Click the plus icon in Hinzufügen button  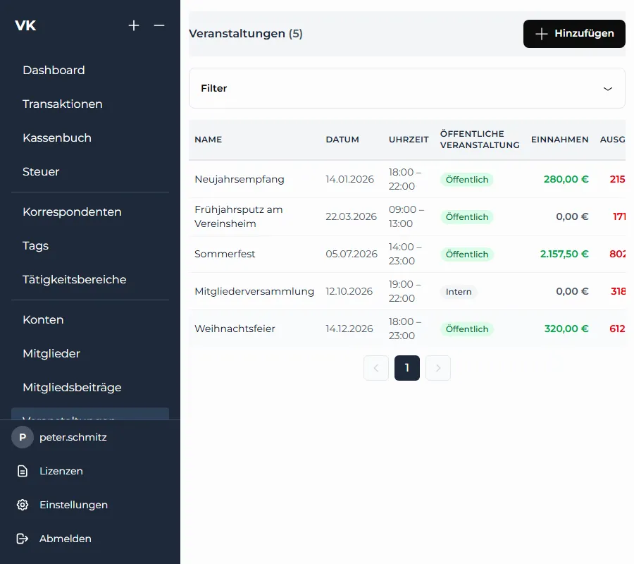click(542, 34)
